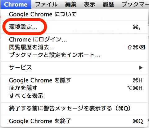Open the Chrome application menu
Screen dimensions: 149x128
pos(16,4)
